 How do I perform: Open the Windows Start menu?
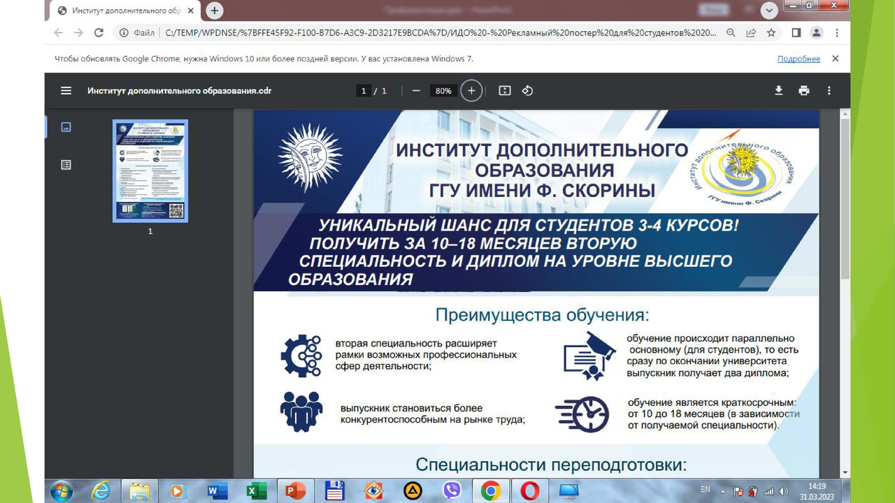pos(62,491)
